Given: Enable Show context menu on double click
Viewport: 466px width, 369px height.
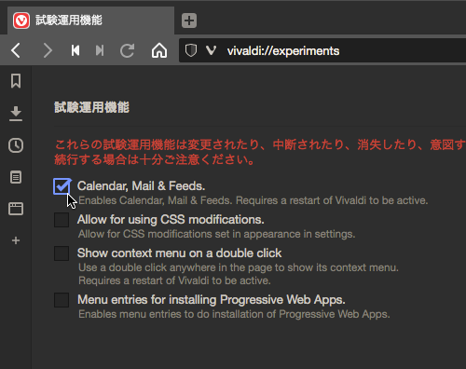Looking at the screenshot, I should click(x=62, y=253).
